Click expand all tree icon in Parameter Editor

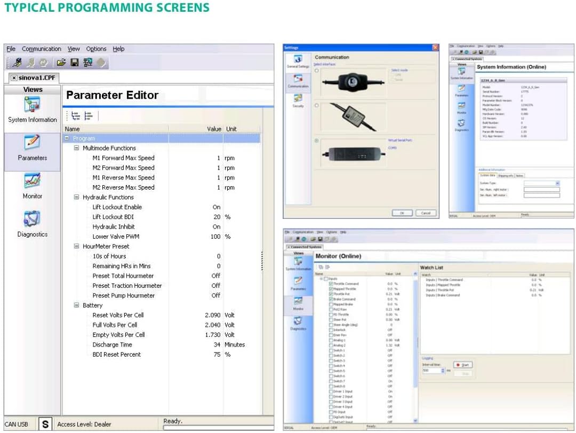coord(75,115)
